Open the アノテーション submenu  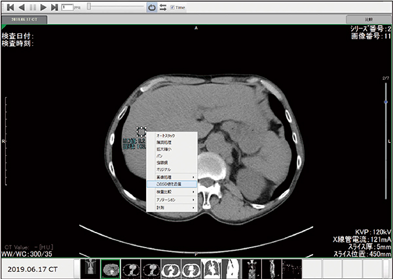tap(171, 200)
